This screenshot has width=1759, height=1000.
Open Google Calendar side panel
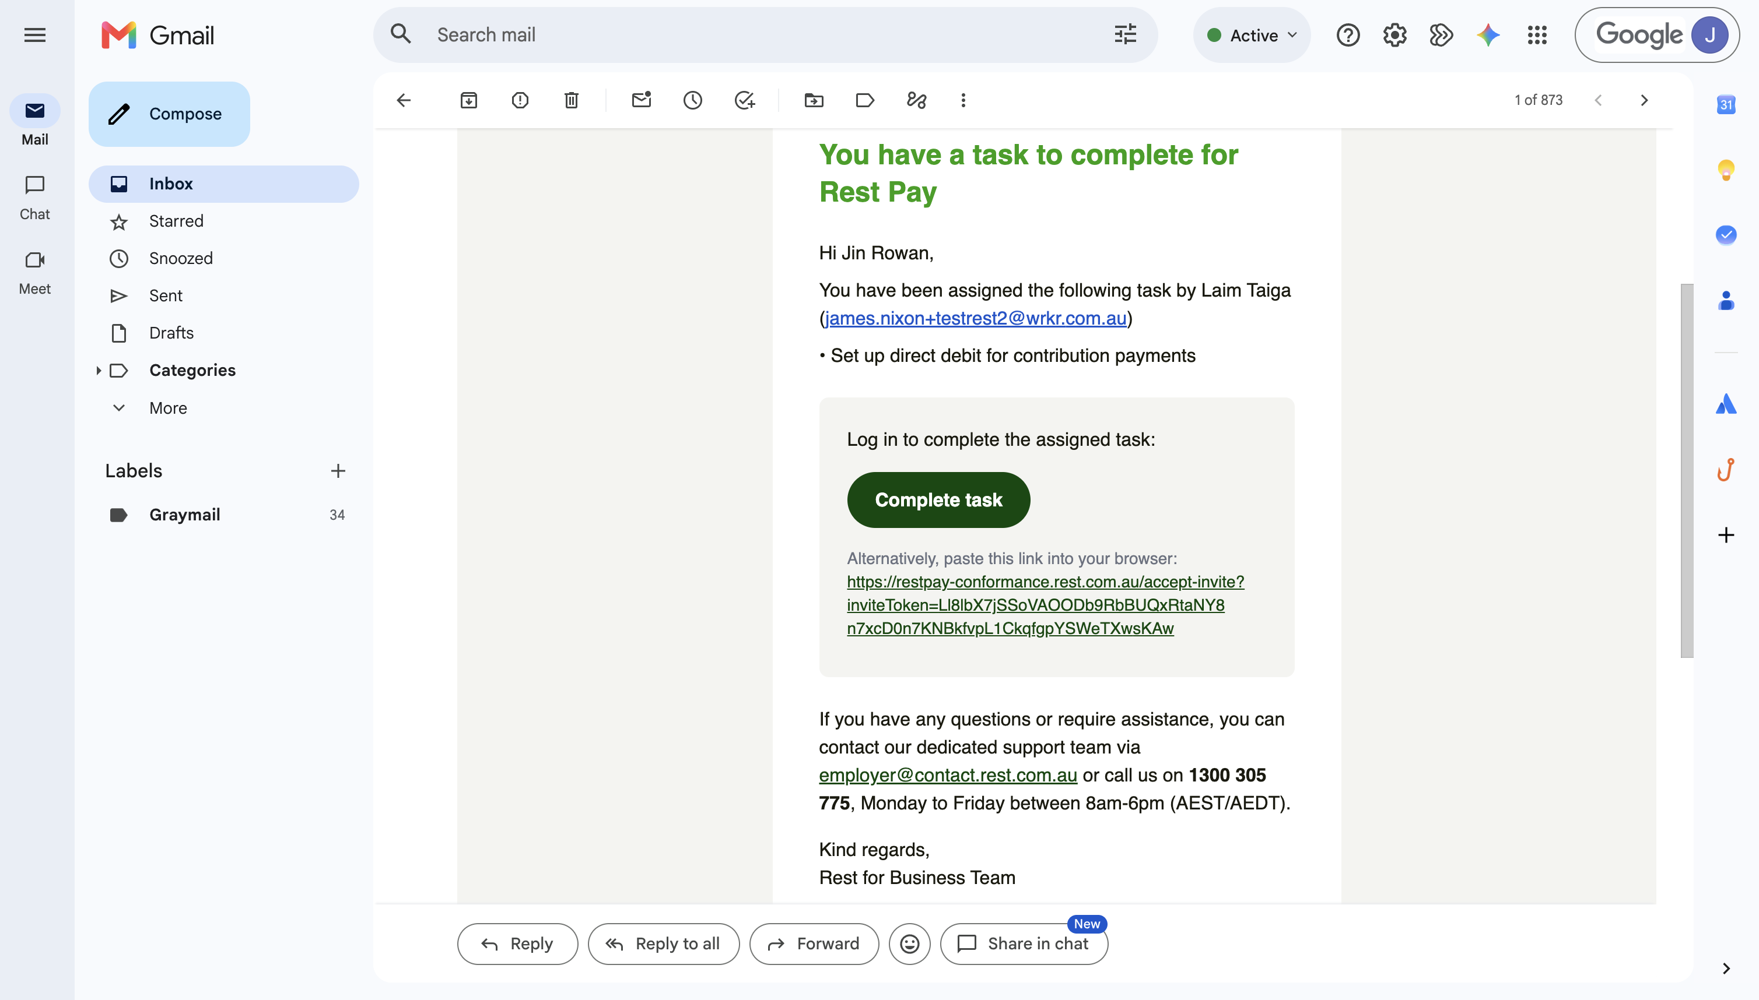click(1725, 104)
